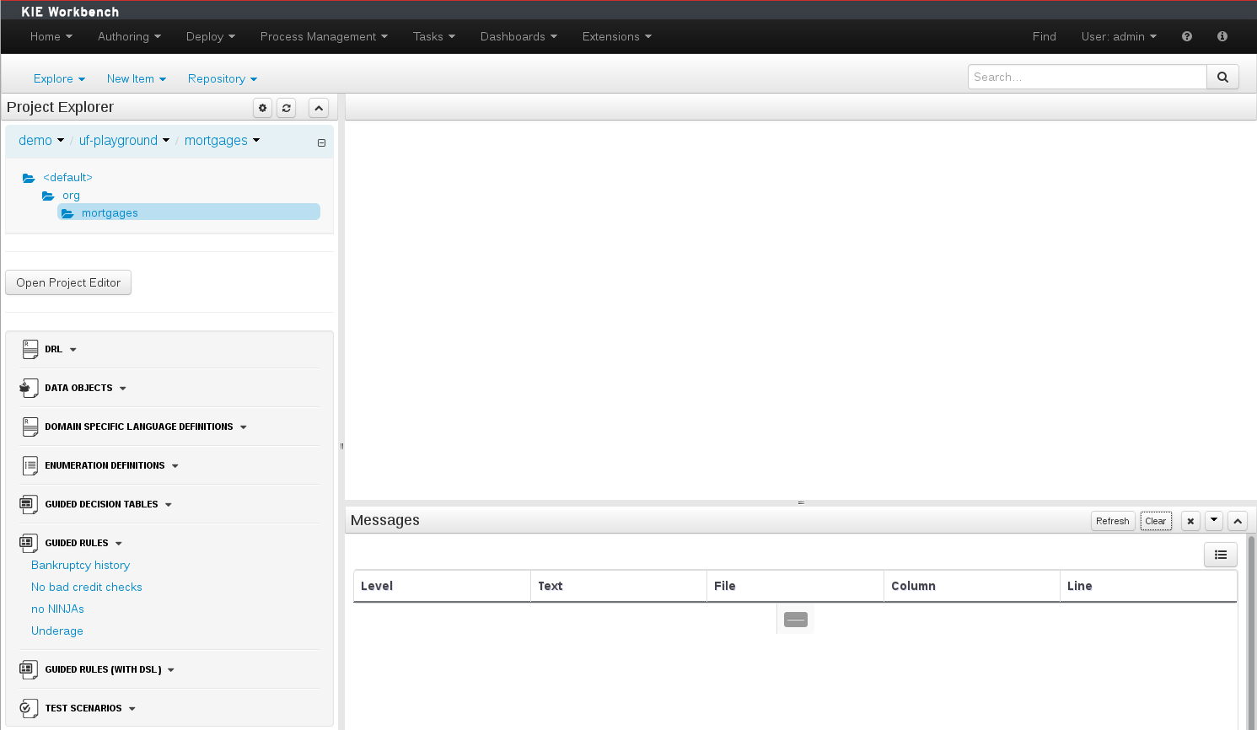Click the Data Objects category icon
Viewport: 1257px width, 730px height.
(29, 388)
